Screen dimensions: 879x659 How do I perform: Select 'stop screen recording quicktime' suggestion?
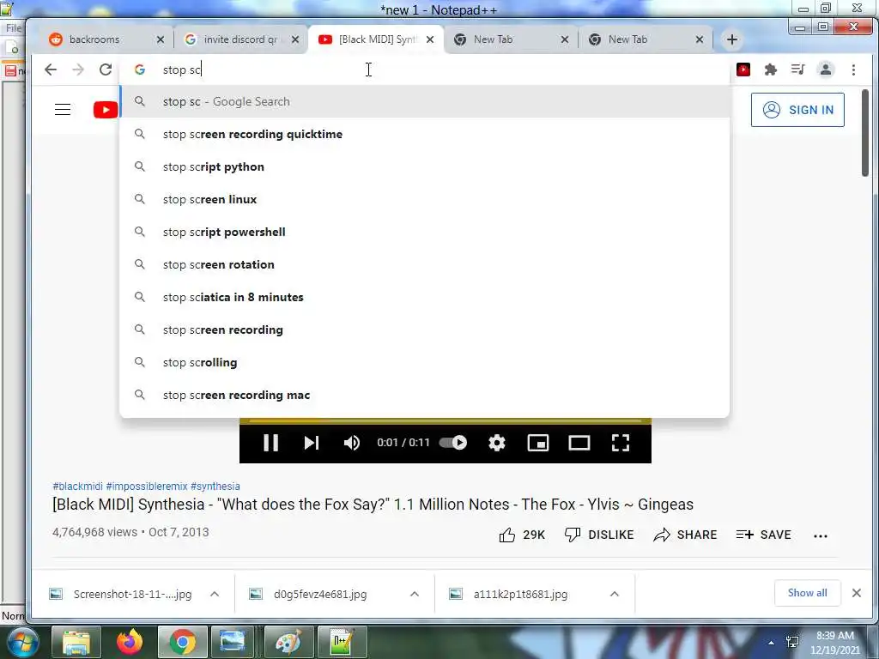[x=425, y=135]
